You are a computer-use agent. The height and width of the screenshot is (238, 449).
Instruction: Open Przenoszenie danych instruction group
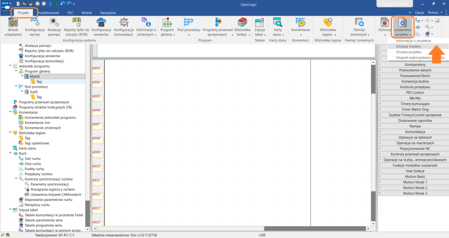413,70
